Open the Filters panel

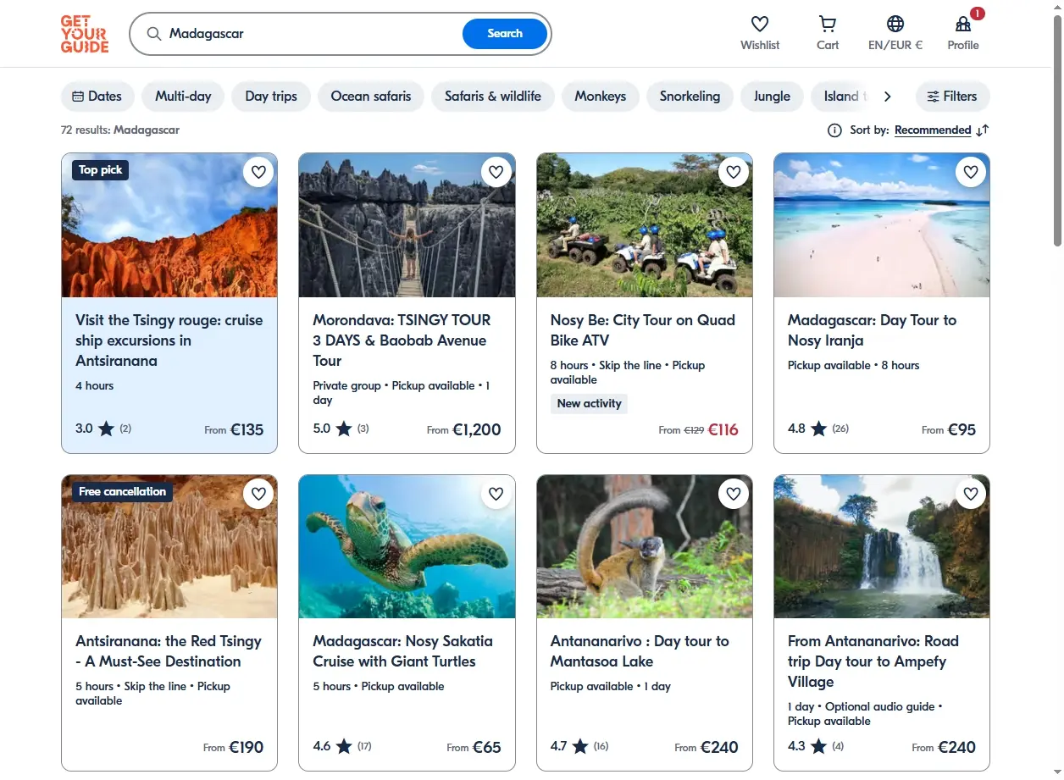pos(952,97)
